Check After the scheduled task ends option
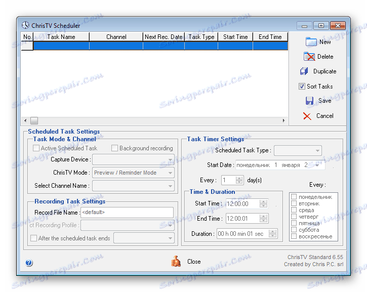Viewport: 367px width, 292px height. coord(34,238)
